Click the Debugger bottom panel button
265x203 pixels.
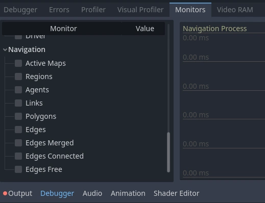click(x=57, y=193)
